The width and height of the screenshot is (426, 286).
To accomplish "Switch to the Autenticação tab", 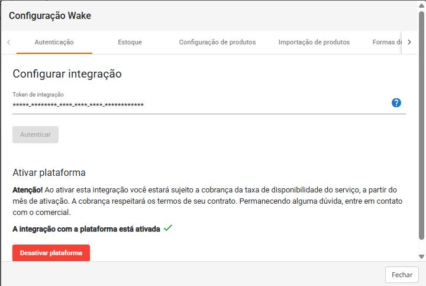I will [x=54, y=42].
